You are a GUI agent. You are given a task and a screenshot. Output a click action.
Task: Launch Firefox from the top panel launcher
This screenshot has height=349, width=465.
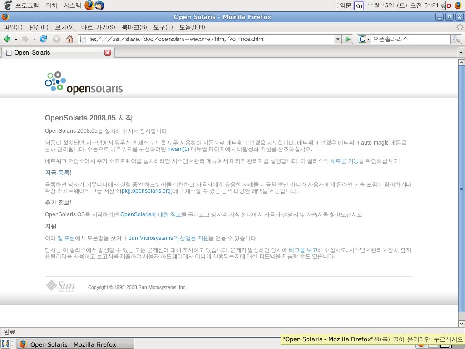[89, 5]
